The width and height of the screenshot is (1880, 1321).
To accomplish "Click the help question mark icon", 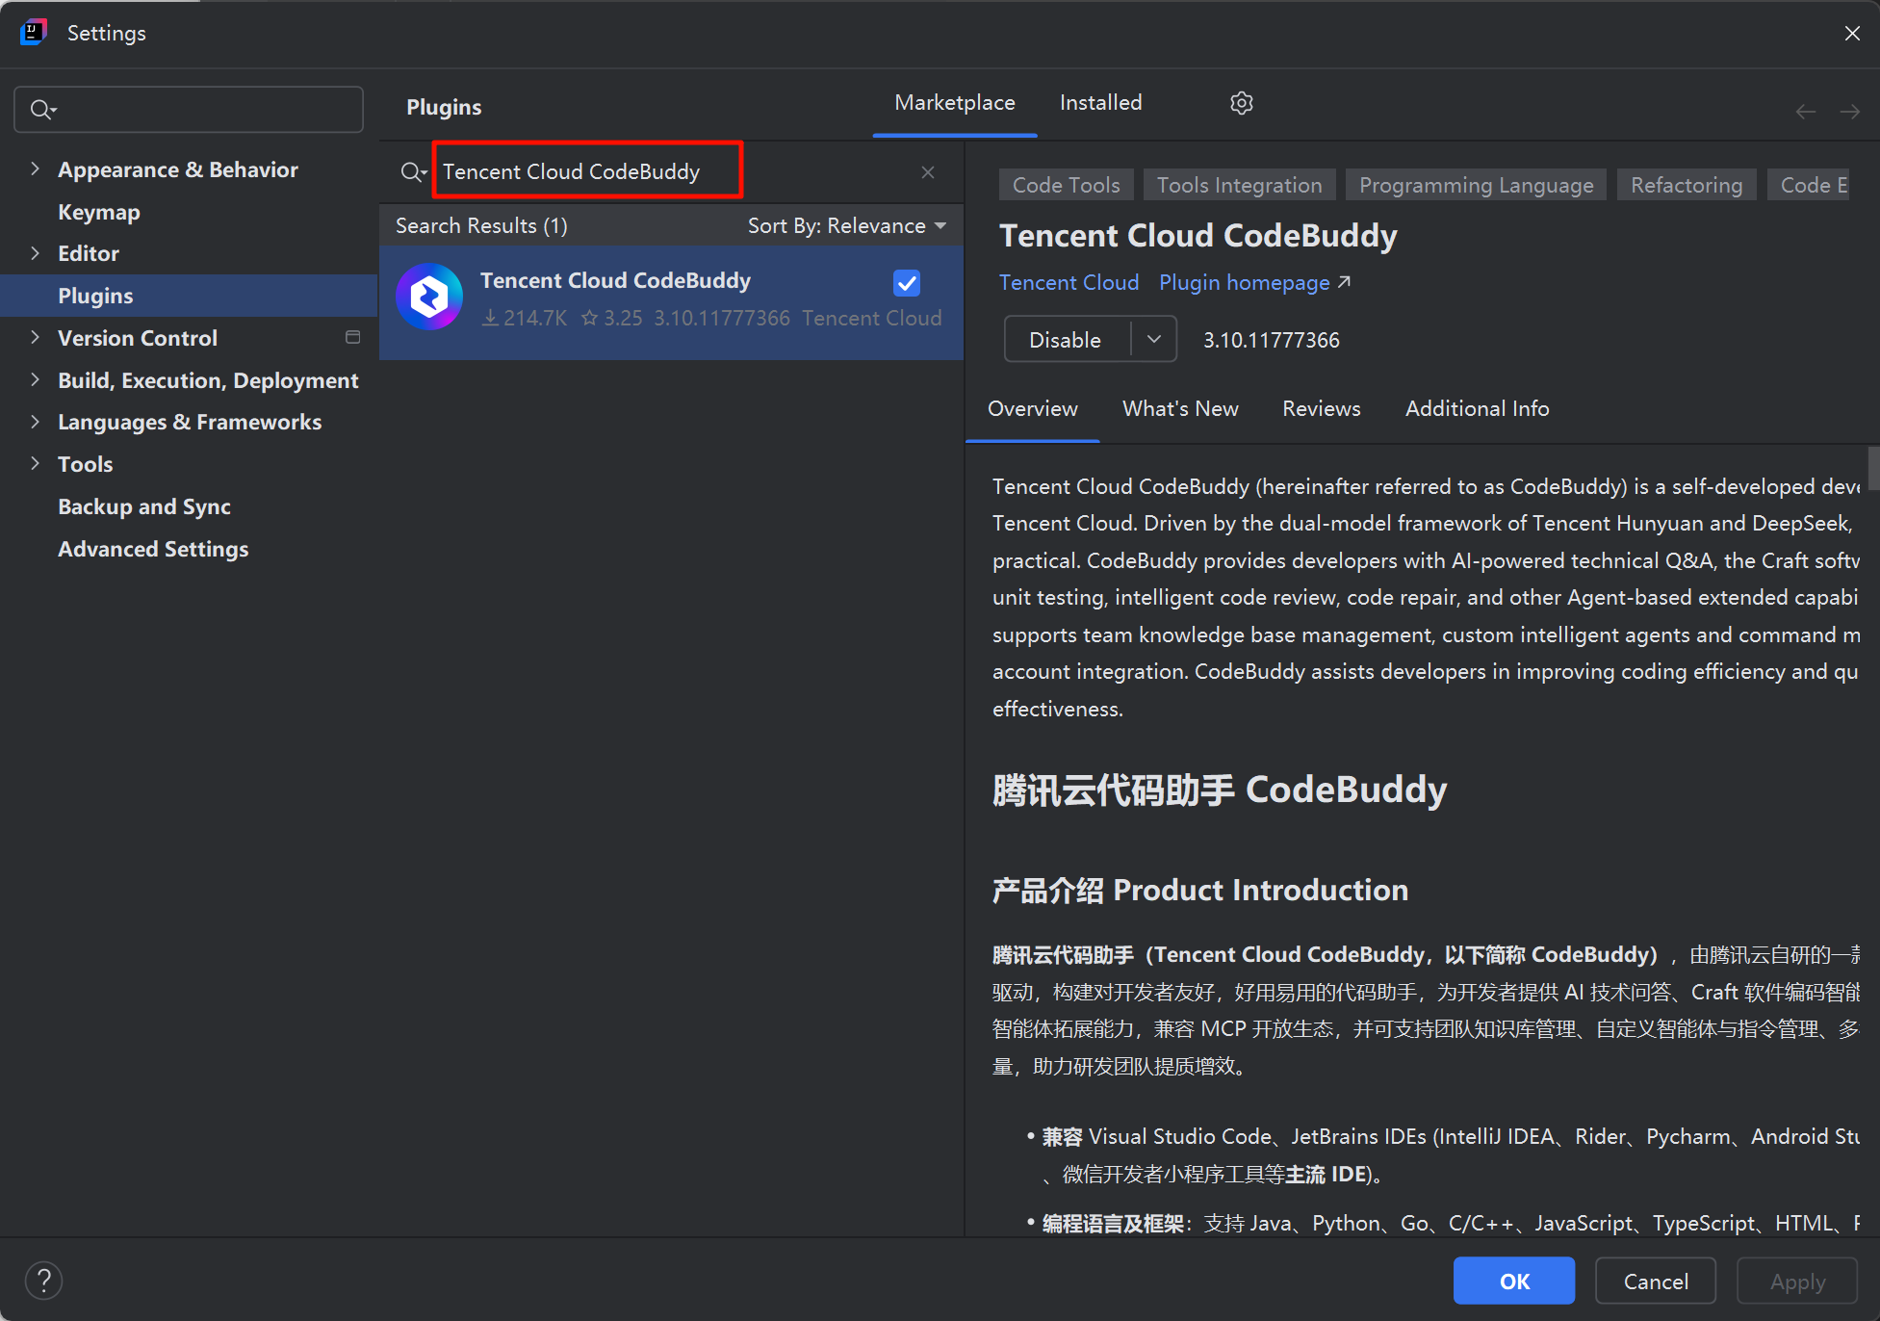I will click(43, 1281).
